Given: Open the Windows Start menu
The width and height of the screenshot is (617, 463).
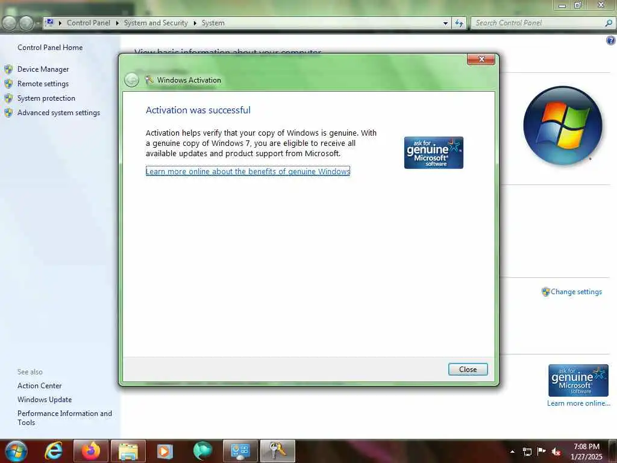Looking at the screenshot, I should (x=16, y=451).
